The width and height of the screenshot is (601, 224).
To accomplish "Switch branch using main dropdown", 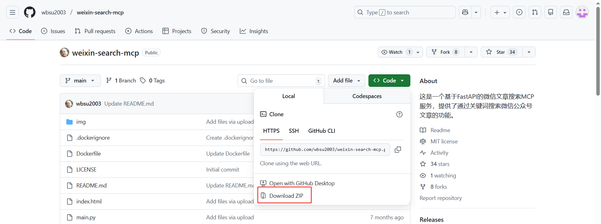I will (80, 81).
